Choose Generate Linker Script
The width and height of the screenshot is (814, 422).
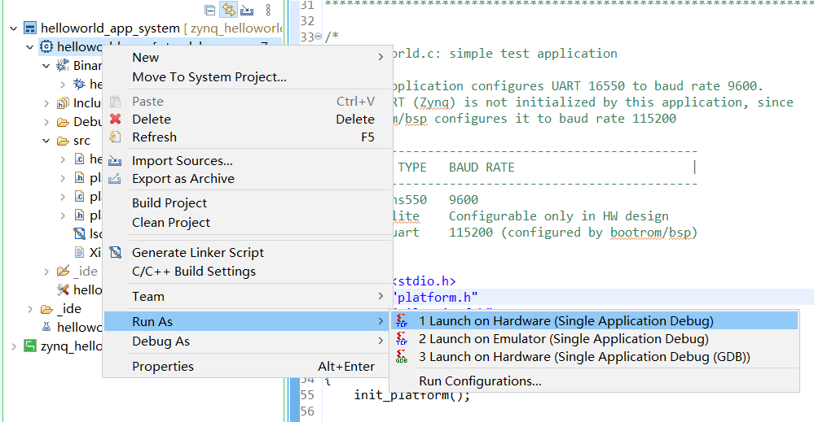[247, 253]
